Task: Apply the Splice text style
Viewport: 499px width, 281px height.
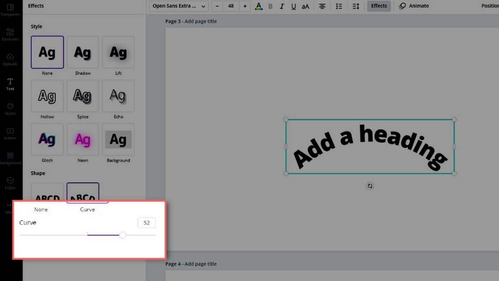Action: click(83, 96)
